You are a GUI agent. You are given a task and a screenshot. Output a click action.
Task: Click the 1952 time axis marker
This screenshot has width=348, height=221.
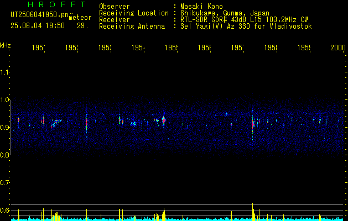72,48
